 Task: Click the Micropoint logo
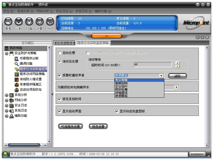tap(196, 23)
